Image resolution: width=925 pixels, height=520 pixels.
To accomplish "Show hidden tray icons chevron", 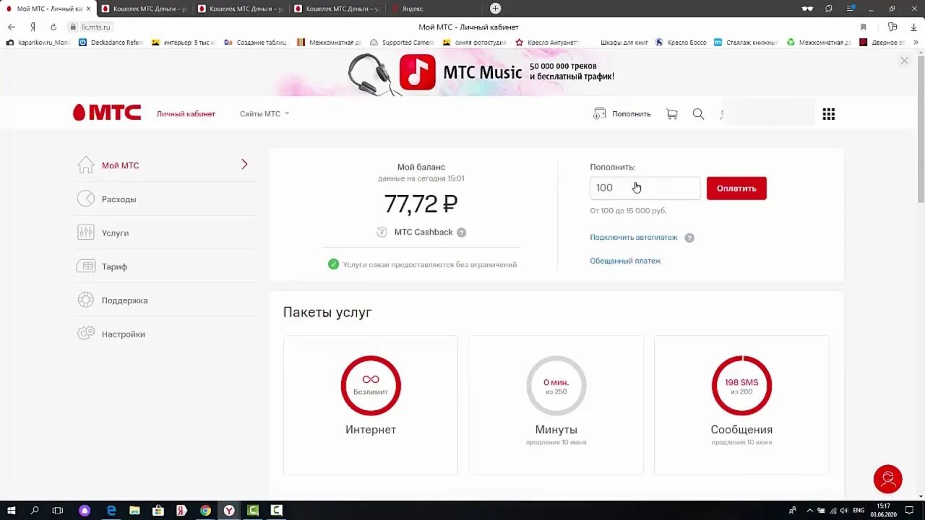I will coord(810,511).
